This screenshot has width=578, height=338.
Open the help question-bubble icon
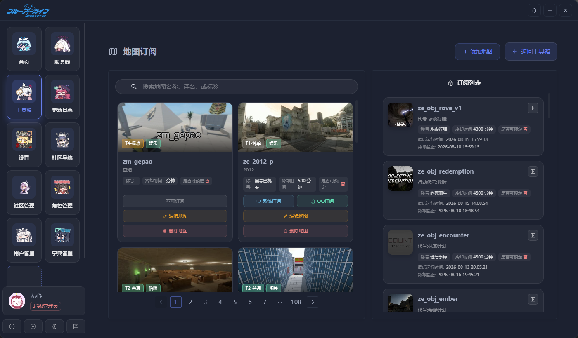(76, 326)
